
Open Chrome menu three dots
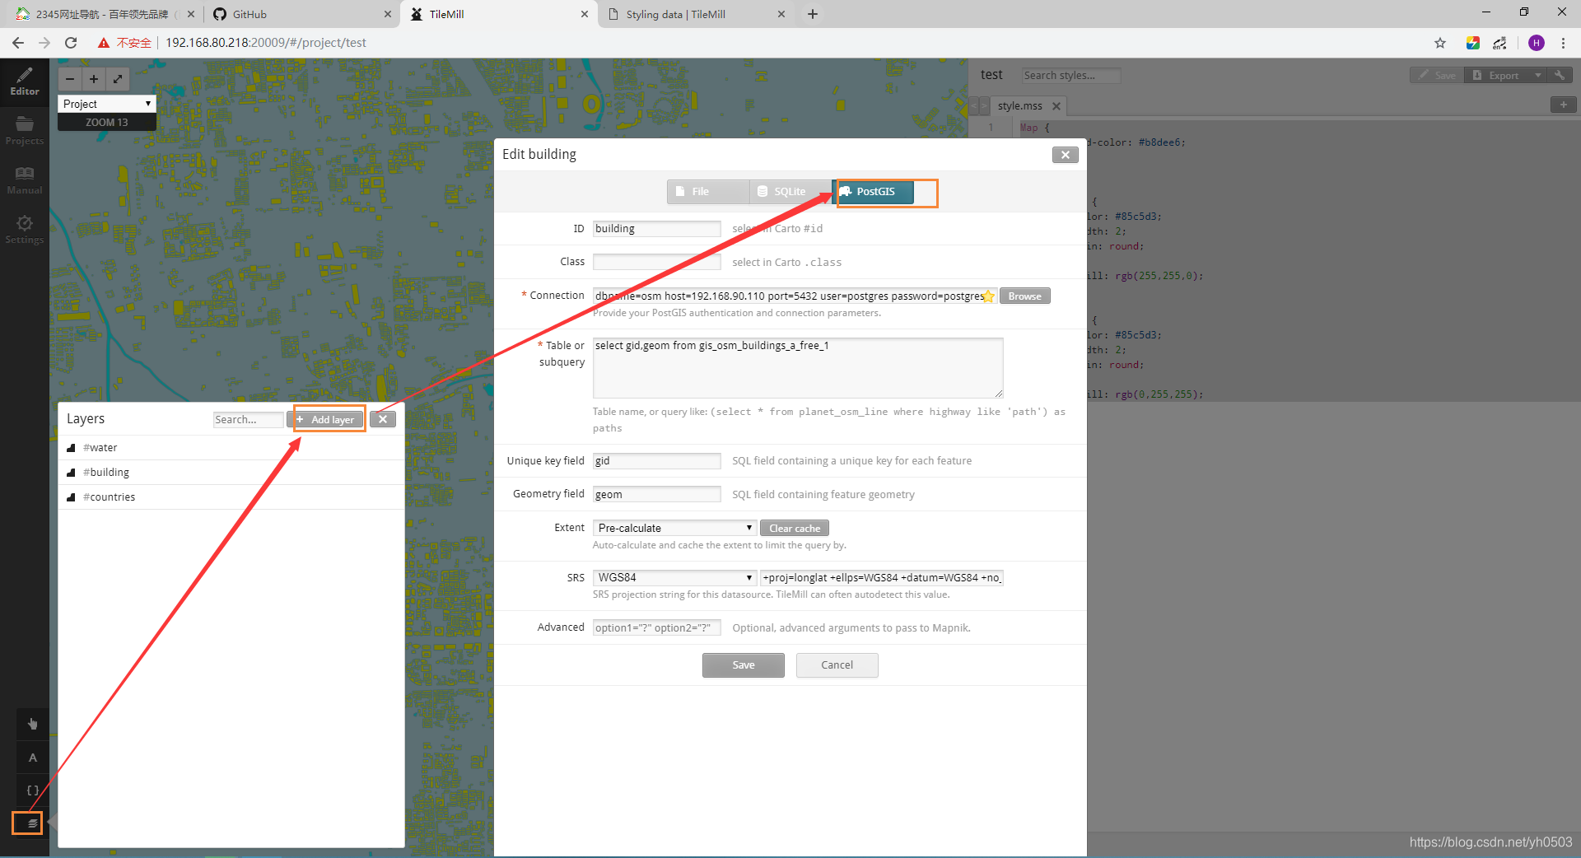pos(1563,43)
